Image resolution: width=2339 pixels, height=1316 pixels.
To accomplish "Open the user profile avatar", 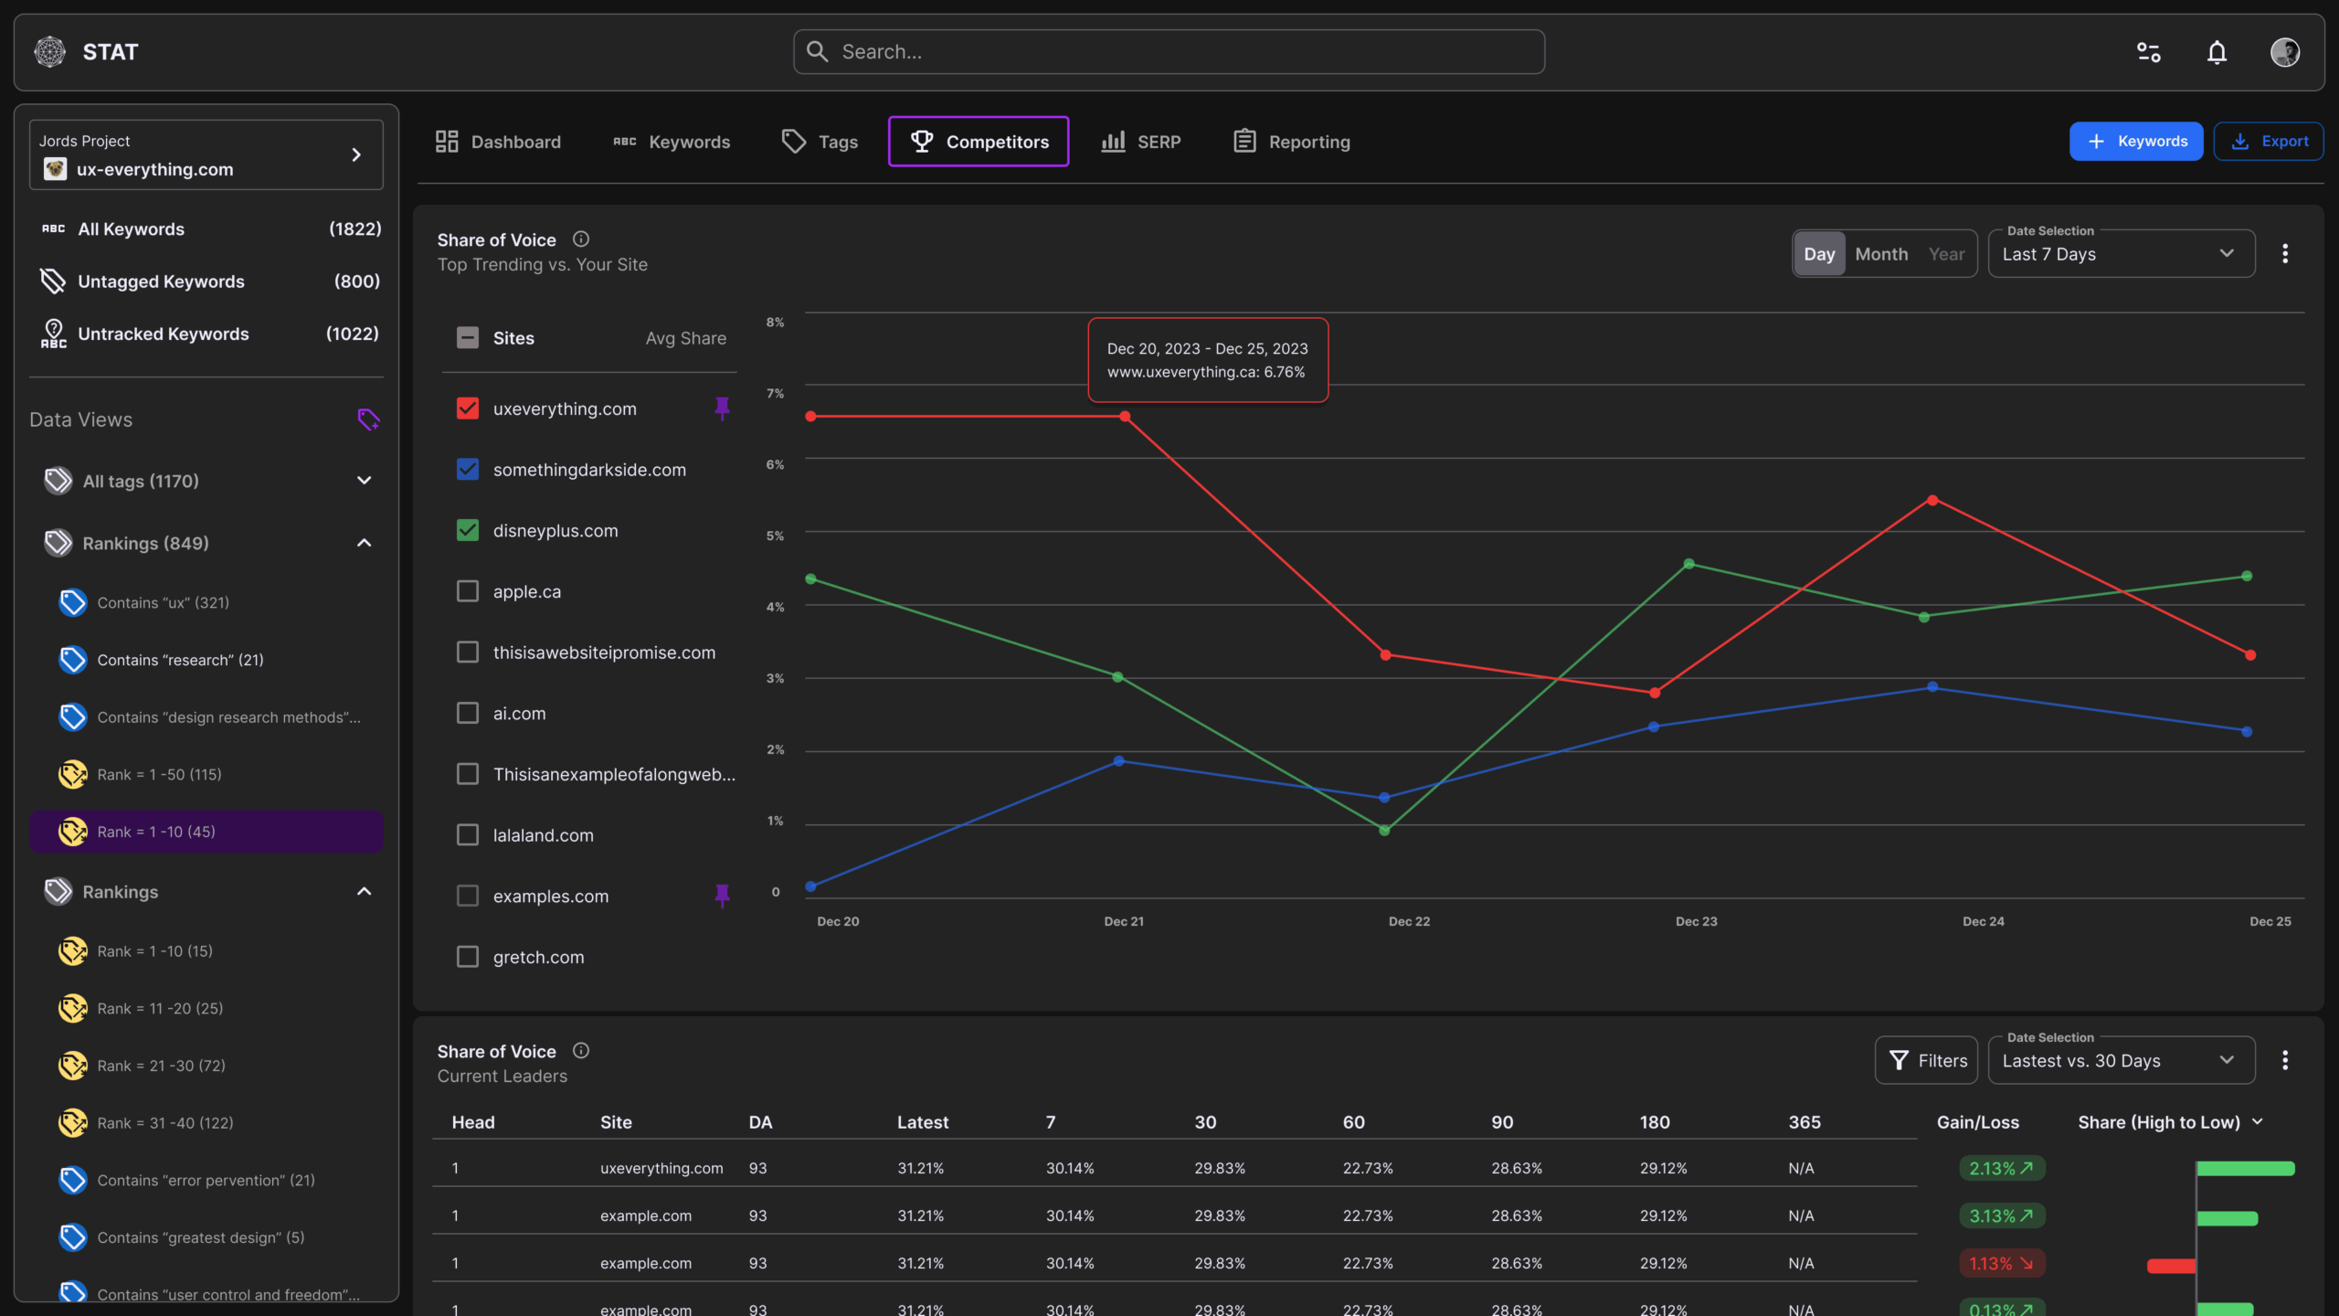I will tap(2285, 52).
